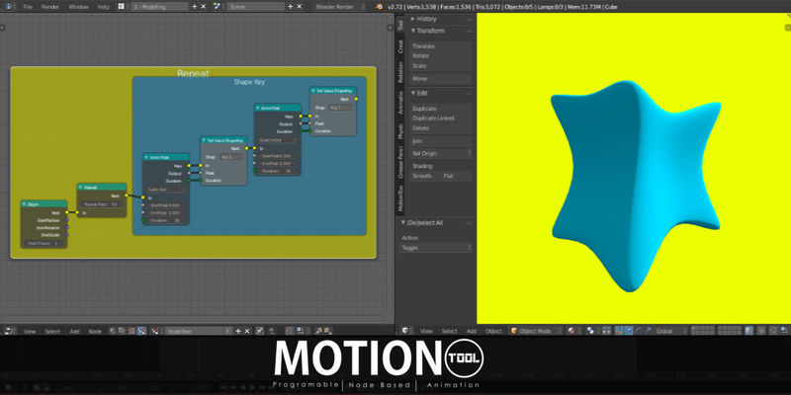Click the Repeat Rate field on Repeat node

[102, 204]
